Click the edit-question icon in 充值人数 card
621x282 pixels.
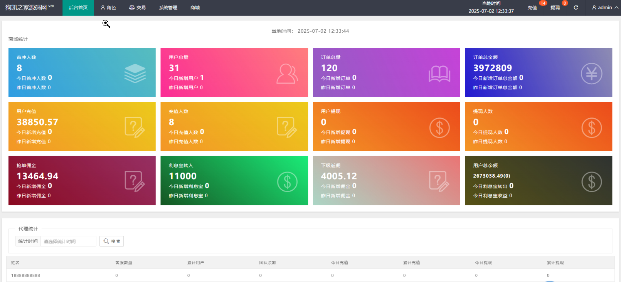coord(287,128)
